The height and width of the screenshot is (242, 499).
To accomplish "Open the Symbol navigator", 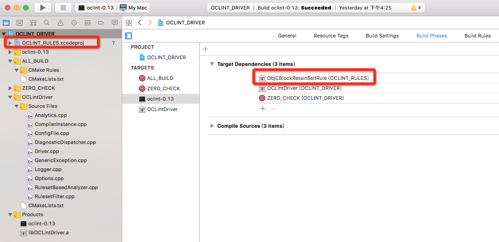I will pos(33,23).
